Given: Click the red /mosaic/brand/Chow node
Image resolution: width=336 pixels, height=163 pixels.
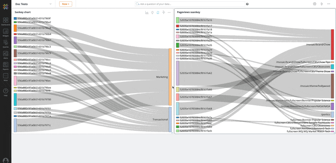Looking at the screenshot, I should pyautogui.click(x=332, y=45).
